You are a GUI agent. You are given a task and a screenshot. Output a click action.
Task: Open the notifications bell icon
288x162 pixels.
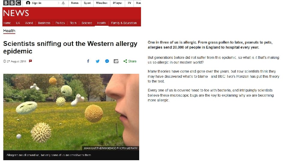point(63,3)
